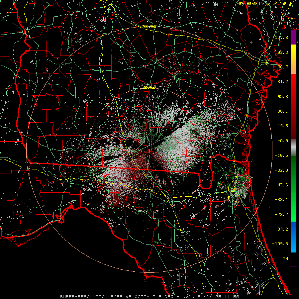Select the -32.0 value on velocity scale

tap(281, 170)
